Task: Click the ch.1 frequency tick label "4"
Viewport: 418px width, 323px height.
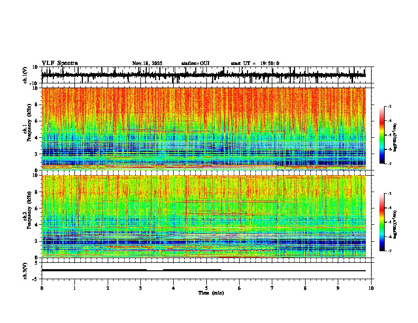Action: click(x=37, y=138)
